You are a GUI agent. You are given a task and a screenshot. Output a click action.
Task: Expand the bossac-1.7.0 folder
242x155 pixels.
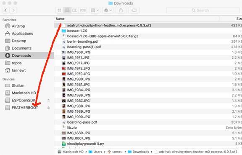click(x=58, y=31)
